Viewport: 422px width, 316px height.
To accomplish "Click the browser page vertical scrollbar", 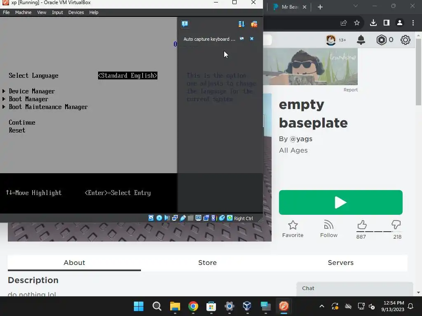I will point(418,72).
